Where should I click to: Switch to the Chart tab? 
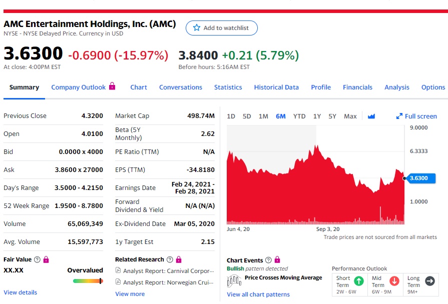click(x=139, y=87)
